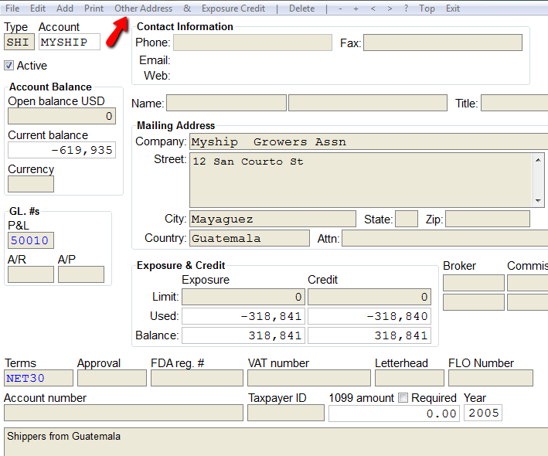Click the Street scrollbar down arrow
Viewport: 548px width, 456px height.
(538, 201)
